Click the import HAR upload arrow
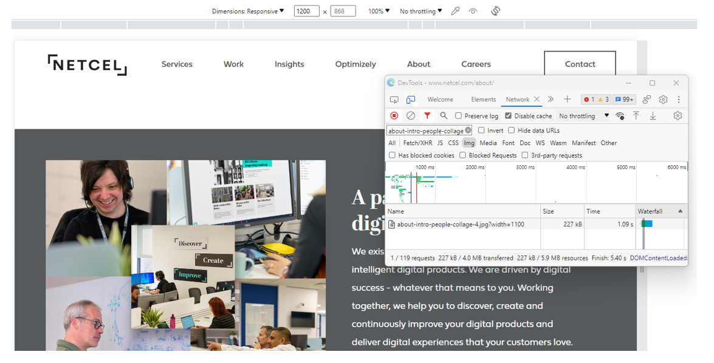Image resolution: width=714 pixels, height=363 pixels. pos(636,116)
